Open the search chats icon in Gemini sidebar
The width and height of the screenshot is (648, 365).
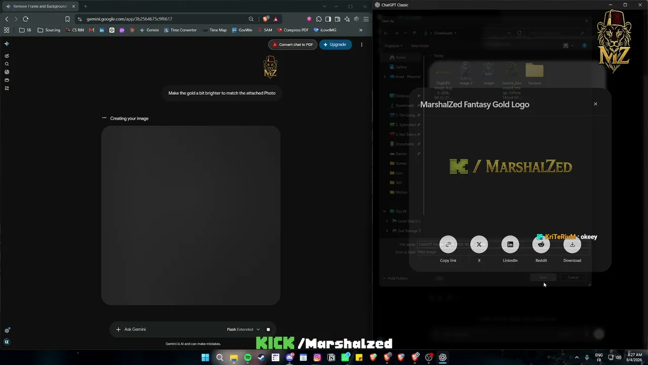click(7, 64)
